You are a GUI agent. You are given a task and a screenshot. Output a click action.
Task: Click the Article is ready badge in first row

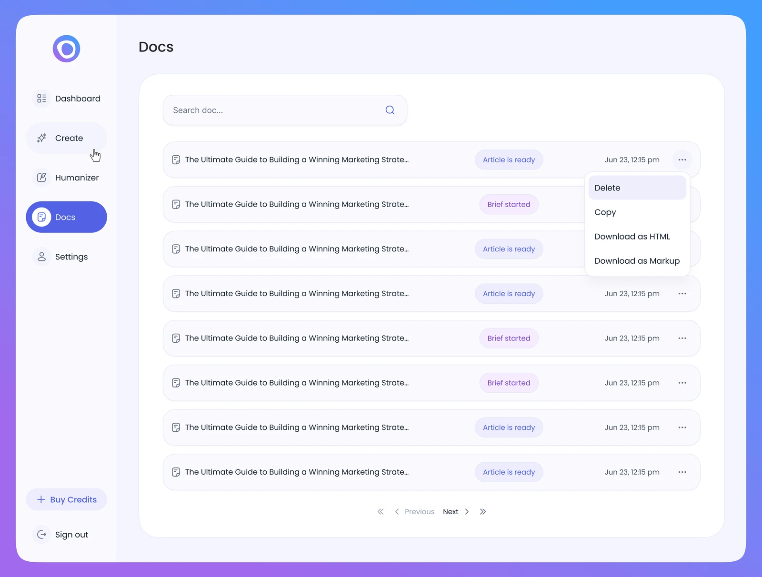click(x=509, y=160)
